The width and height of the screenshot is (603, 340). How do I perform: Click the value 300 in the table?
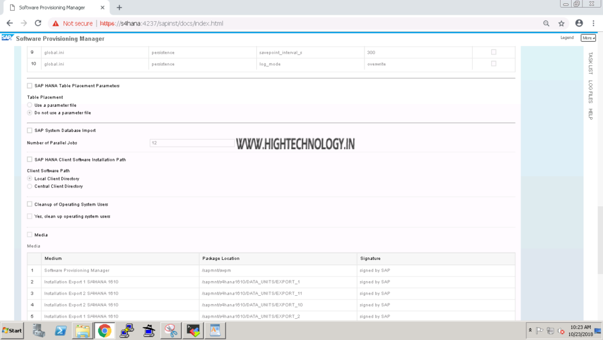coord(371,52)
